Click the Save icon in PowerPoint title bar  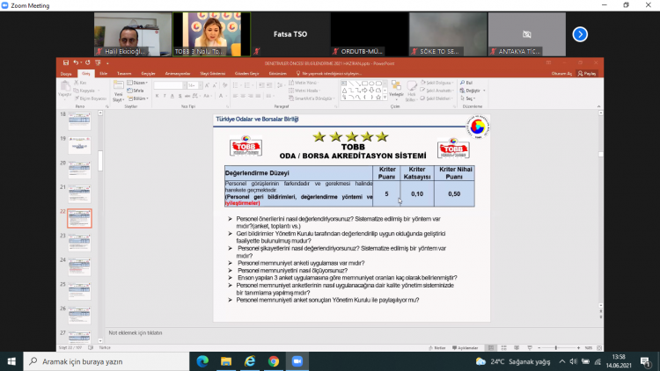pos(64,63)
